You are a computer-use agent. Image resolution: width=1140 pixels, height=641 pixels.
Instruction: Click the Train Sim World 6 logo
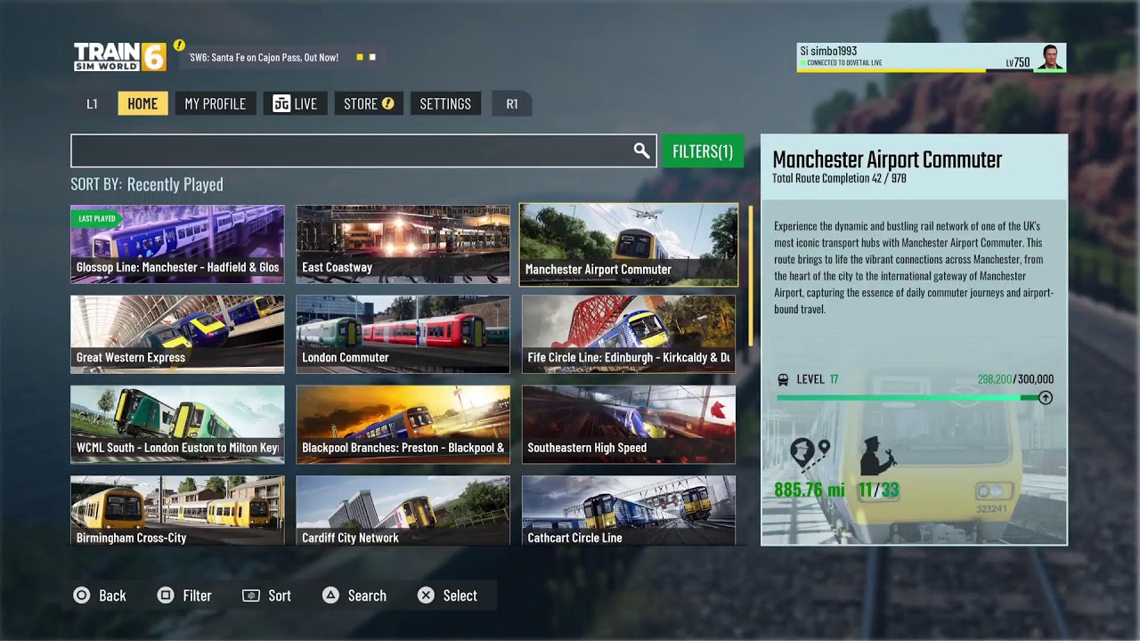[119, 57]
